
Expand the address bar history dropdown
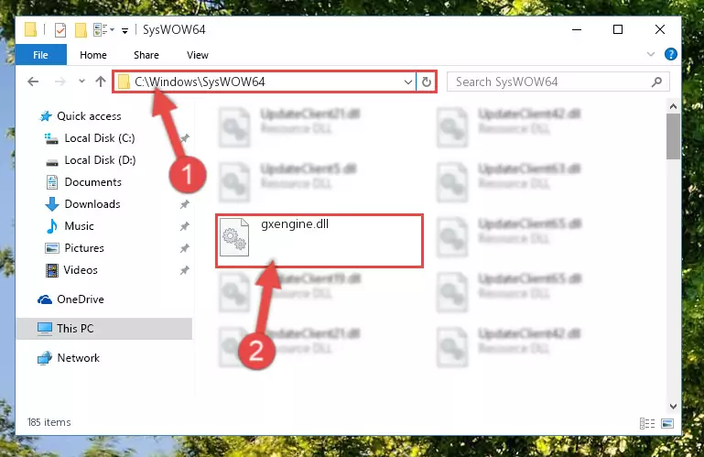tap(407, 82)
